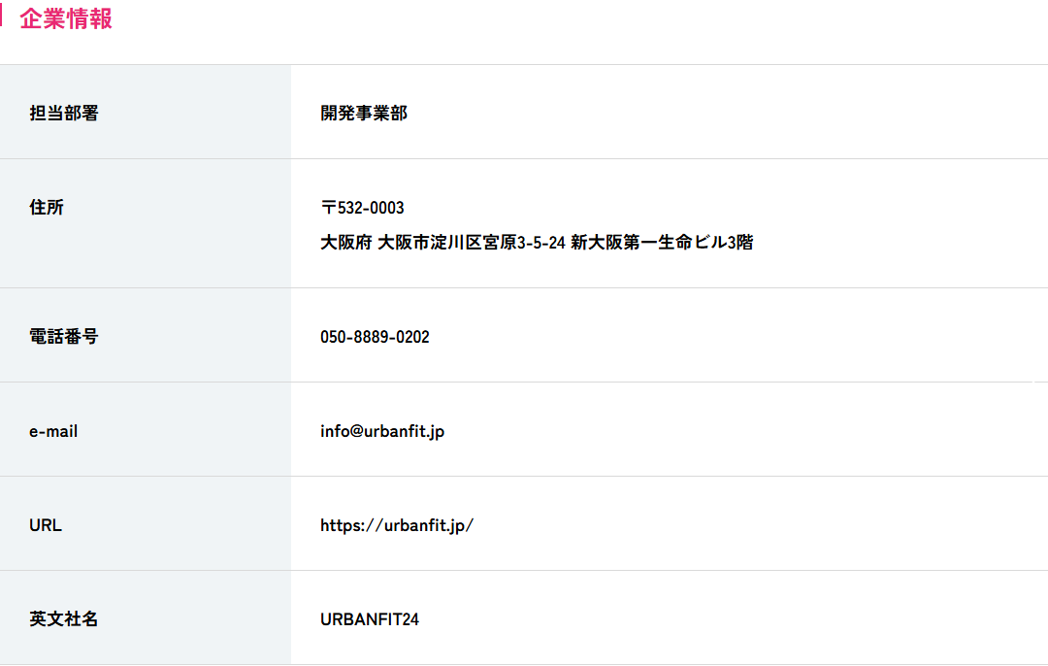This screenshot has width=1048, height=666.
Task: Click the email info@urbanfit.jp
Action: [382, 431]
